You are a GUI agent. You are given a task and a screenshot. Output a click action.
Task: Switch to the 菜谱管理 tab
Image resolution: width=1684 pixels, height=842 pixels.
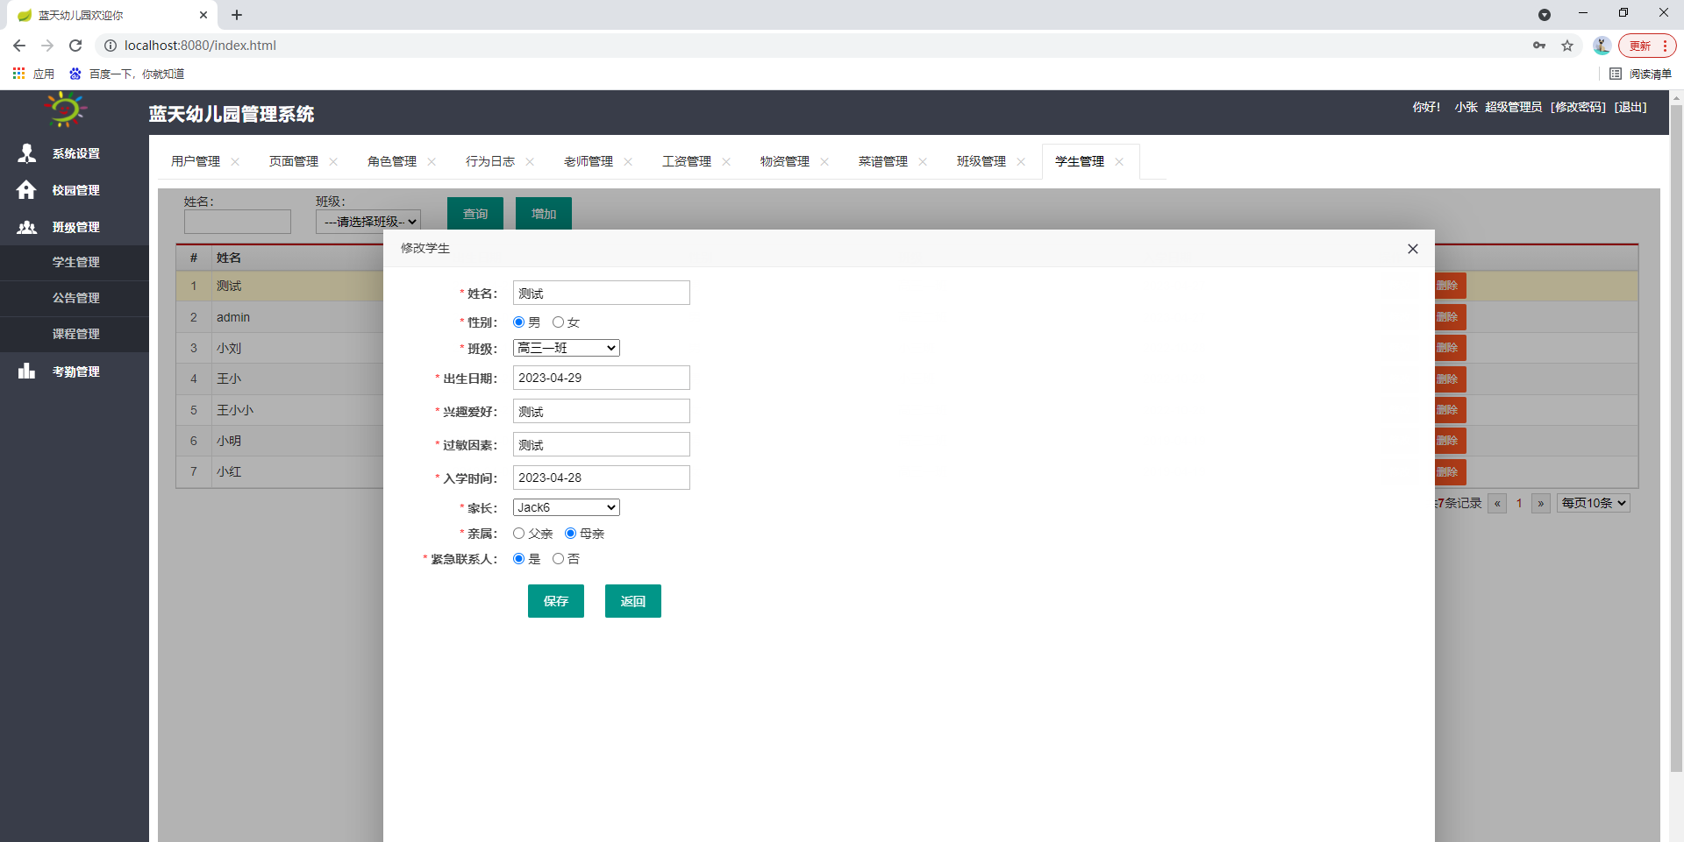click(x=882, y=160)
